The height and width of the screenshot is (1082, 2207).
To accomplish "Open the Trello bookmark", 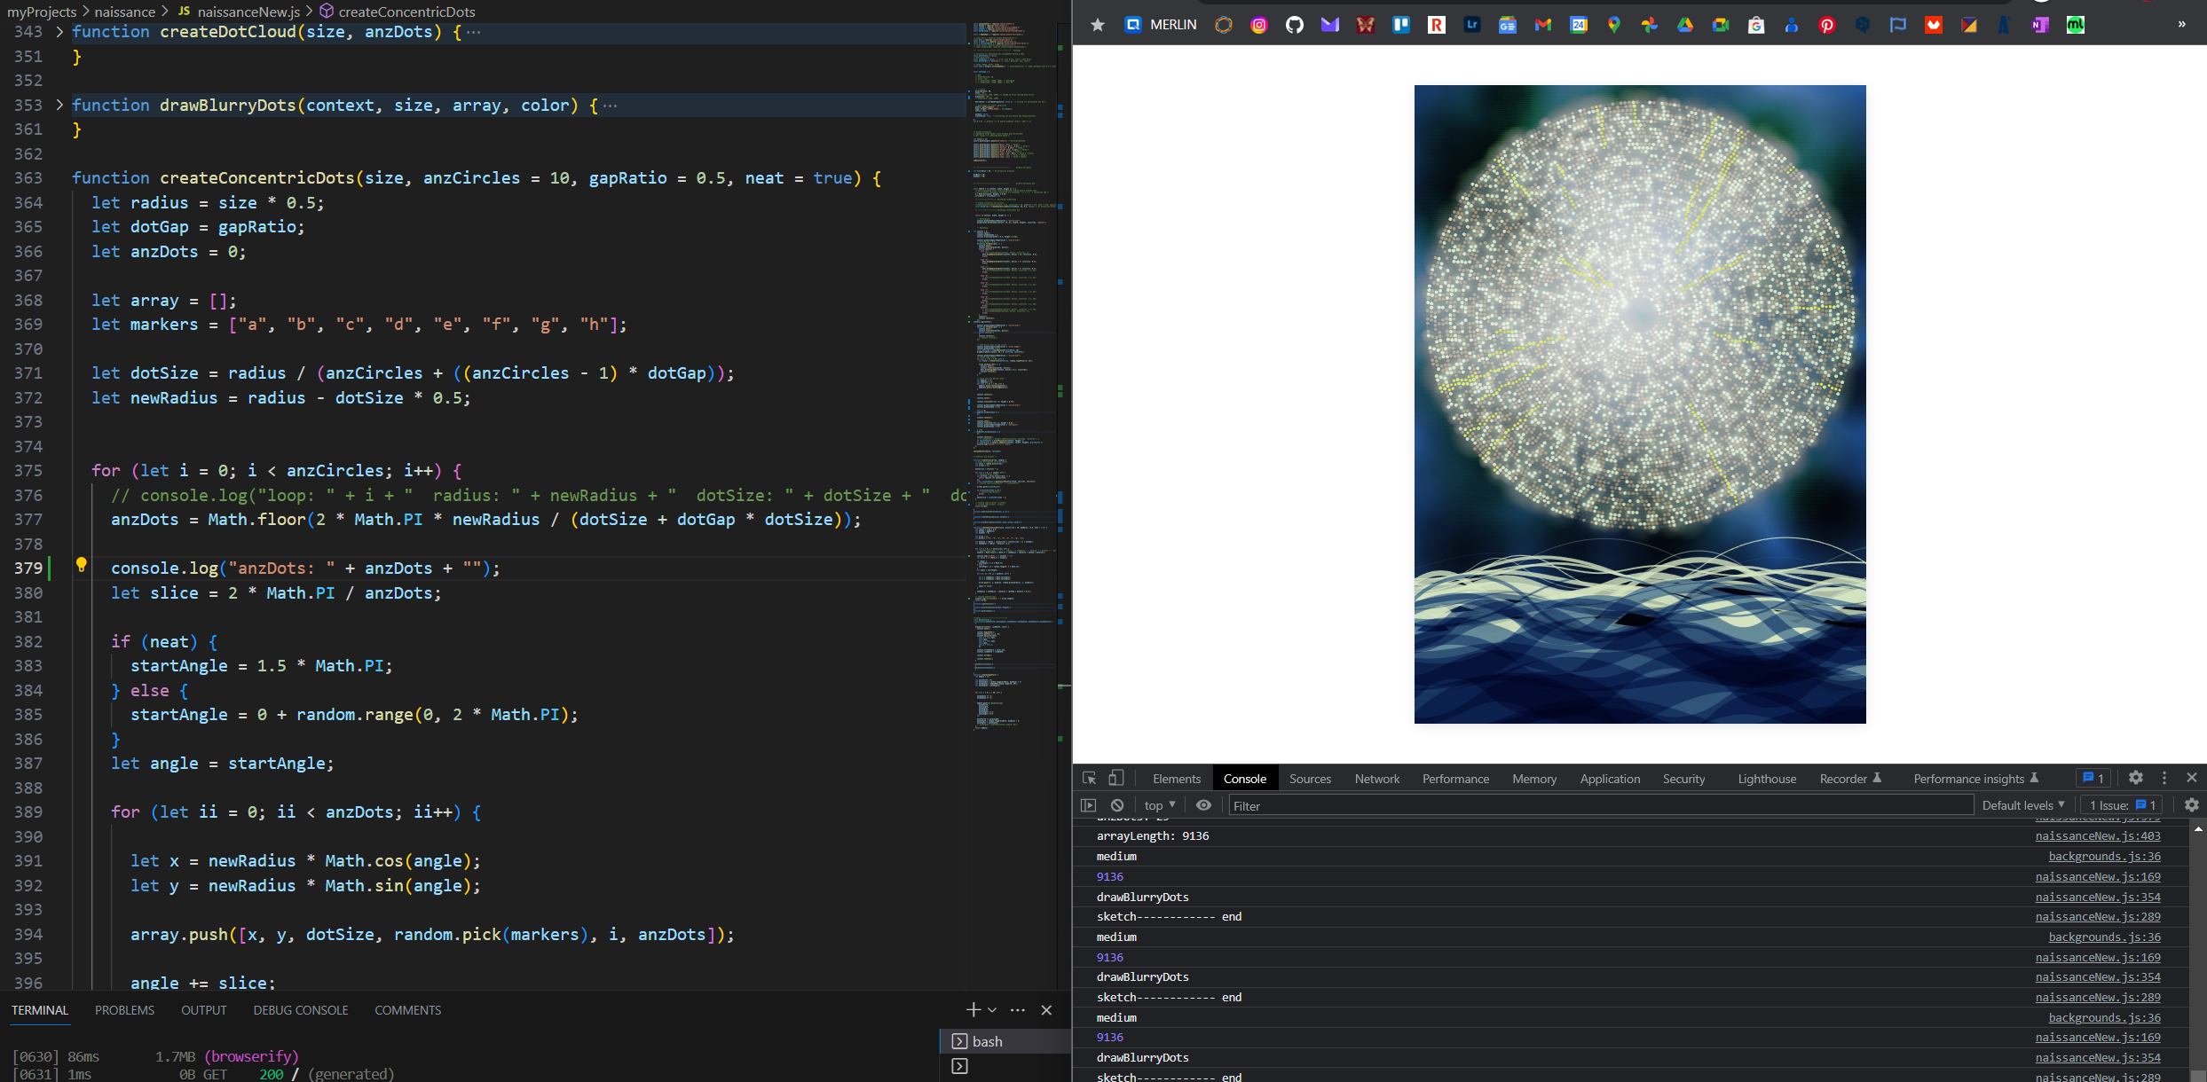I will point(1401,25).
